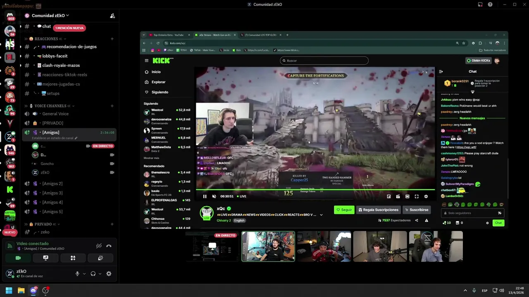
Task: Open microphone input options chevron
Action: point(84,273)
